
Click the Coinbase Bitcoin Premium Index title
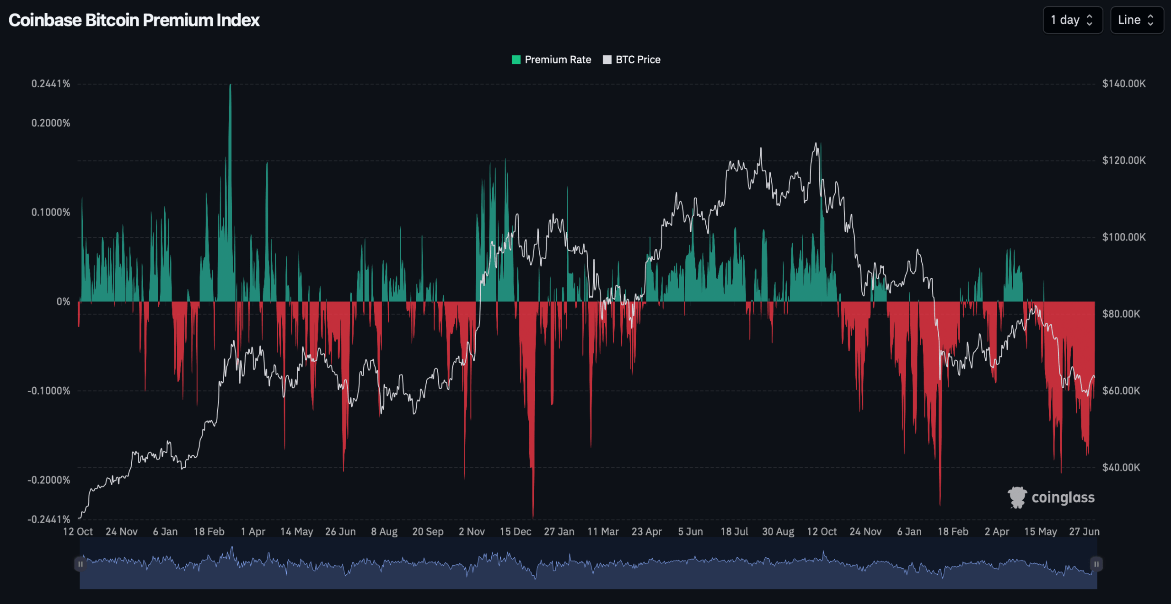coord(134,20)
